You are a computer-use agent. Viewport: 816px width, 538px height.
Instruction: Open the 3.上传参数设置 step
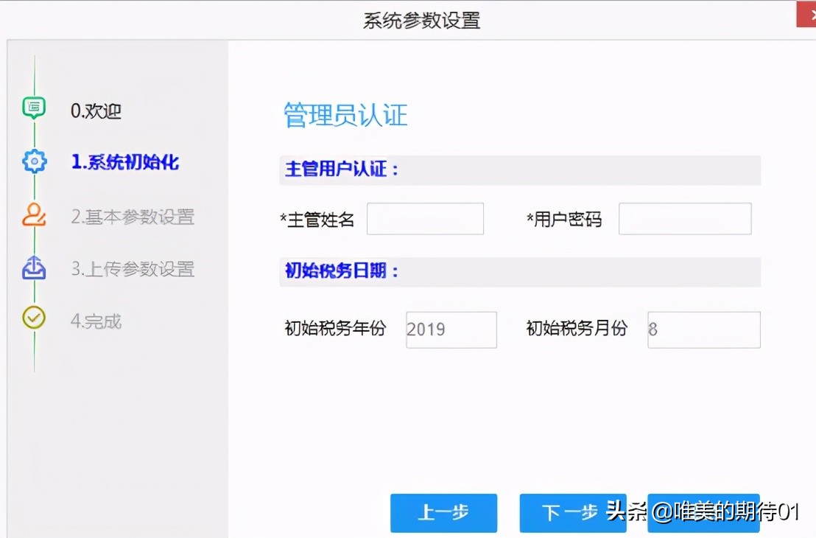[133, 269]
